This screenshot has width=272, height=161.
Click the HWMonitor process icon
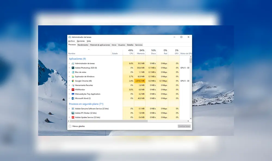pos(73,90)
